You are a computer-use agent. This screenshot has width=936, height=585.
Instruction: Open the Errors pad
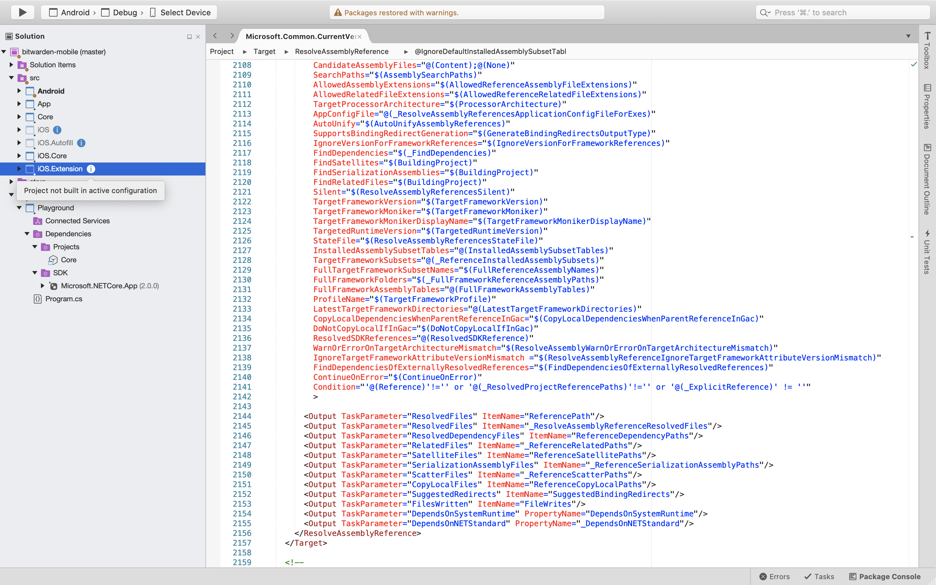[774, 577]
